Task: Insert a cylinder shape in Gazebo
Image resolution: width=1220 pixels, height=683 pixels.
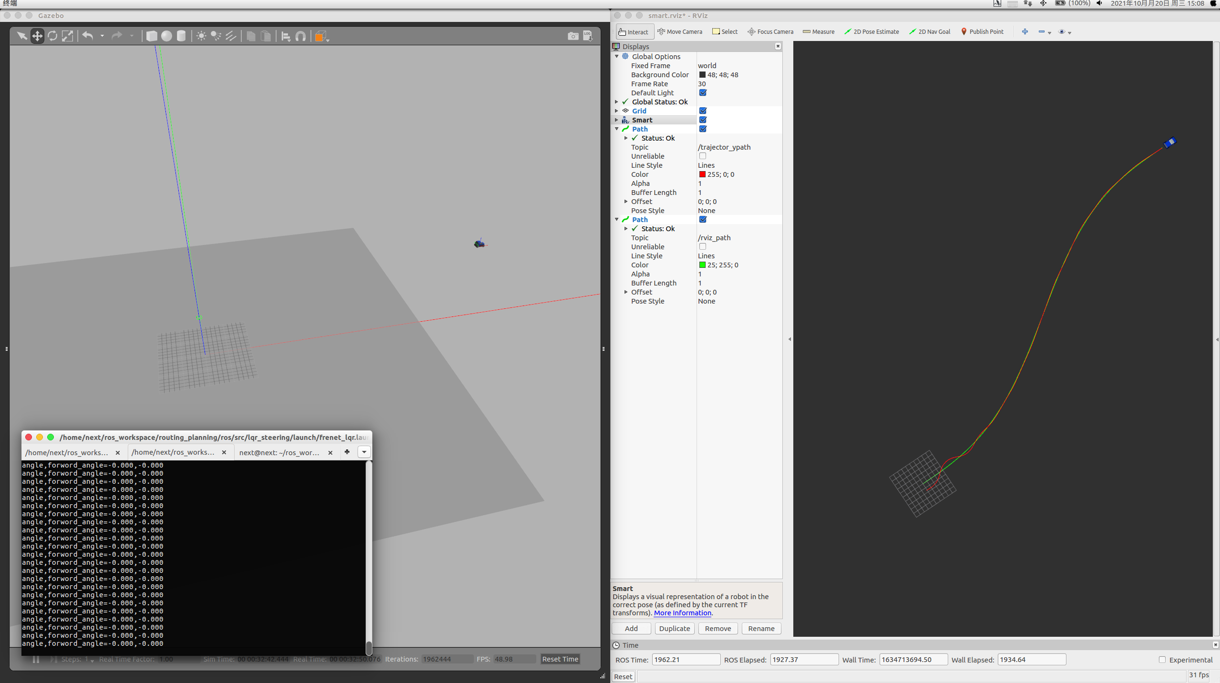Action: (181, 36)
